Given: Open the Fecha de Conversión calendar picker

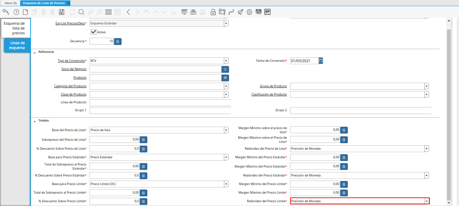Looking at the screenshot, I should pyautogui.click(x=321, y=61).
